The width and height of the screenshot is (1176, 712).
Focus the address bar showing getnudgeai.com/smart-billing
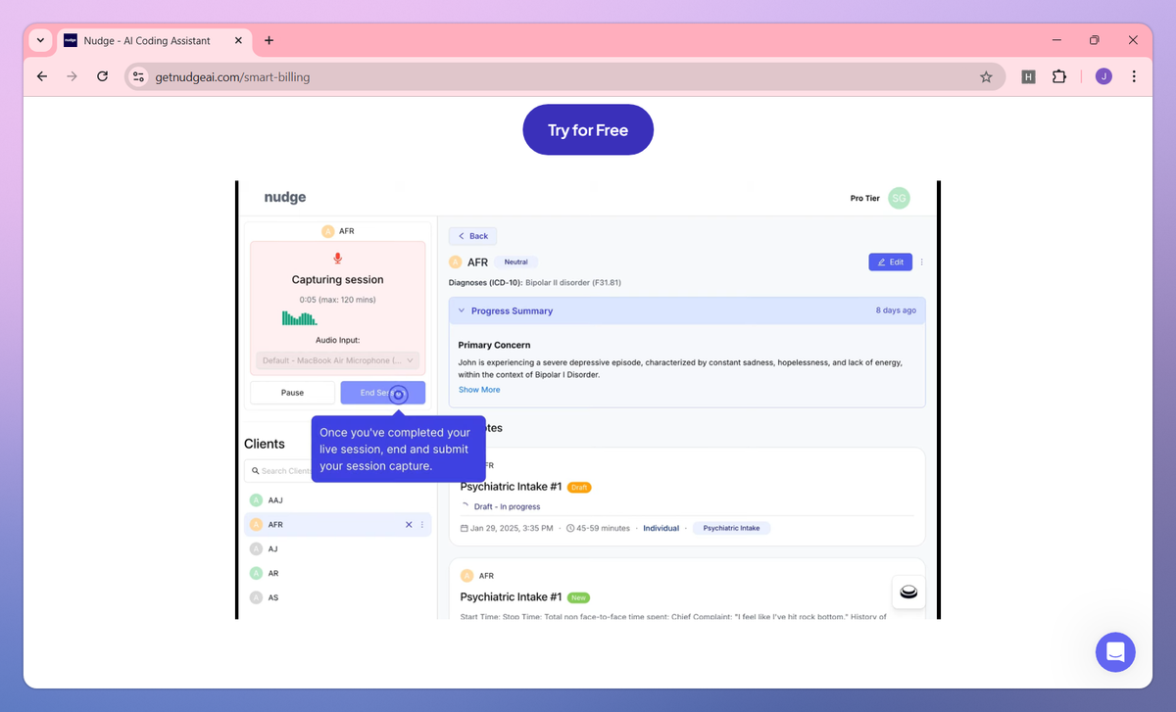click(x=563, y=76)
